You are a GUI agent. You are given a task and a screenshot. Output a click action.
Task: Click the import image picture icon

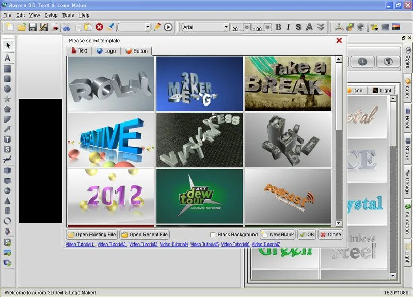click(7, 253)
